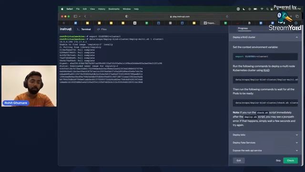
Task: Click 'Set the context environment variable:' text
Action: click(255, 47)
